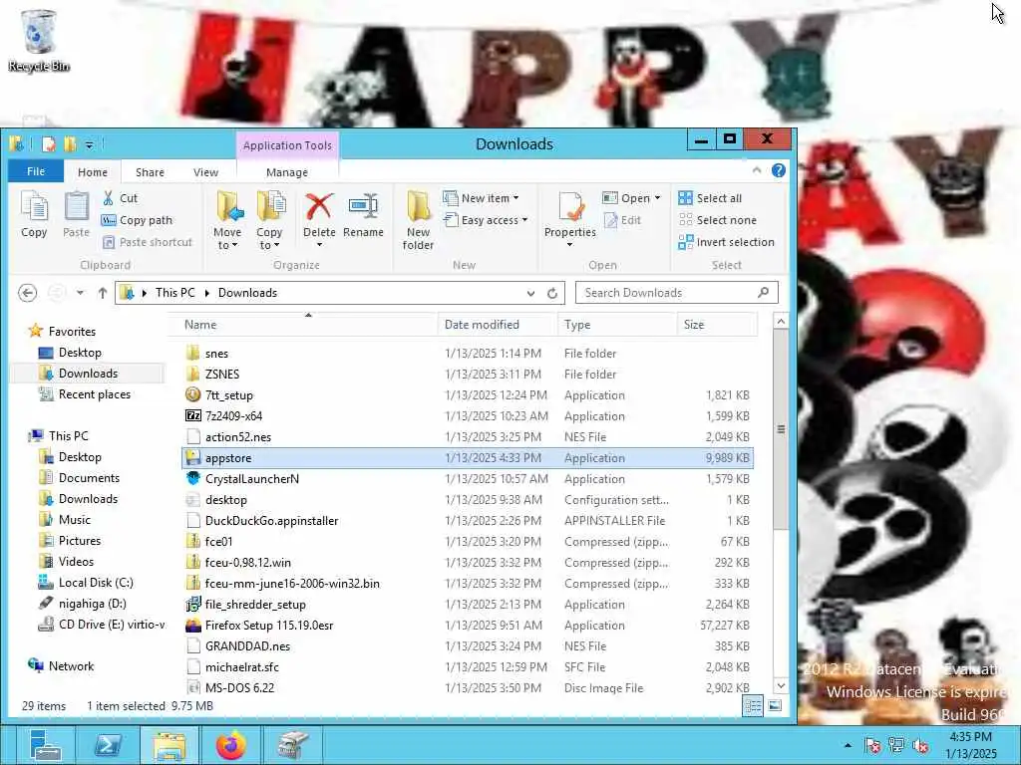The height and width of the screenshot is (765, 1021).
Task: Click the search magnifier icon
Action: tap(763, 293)
